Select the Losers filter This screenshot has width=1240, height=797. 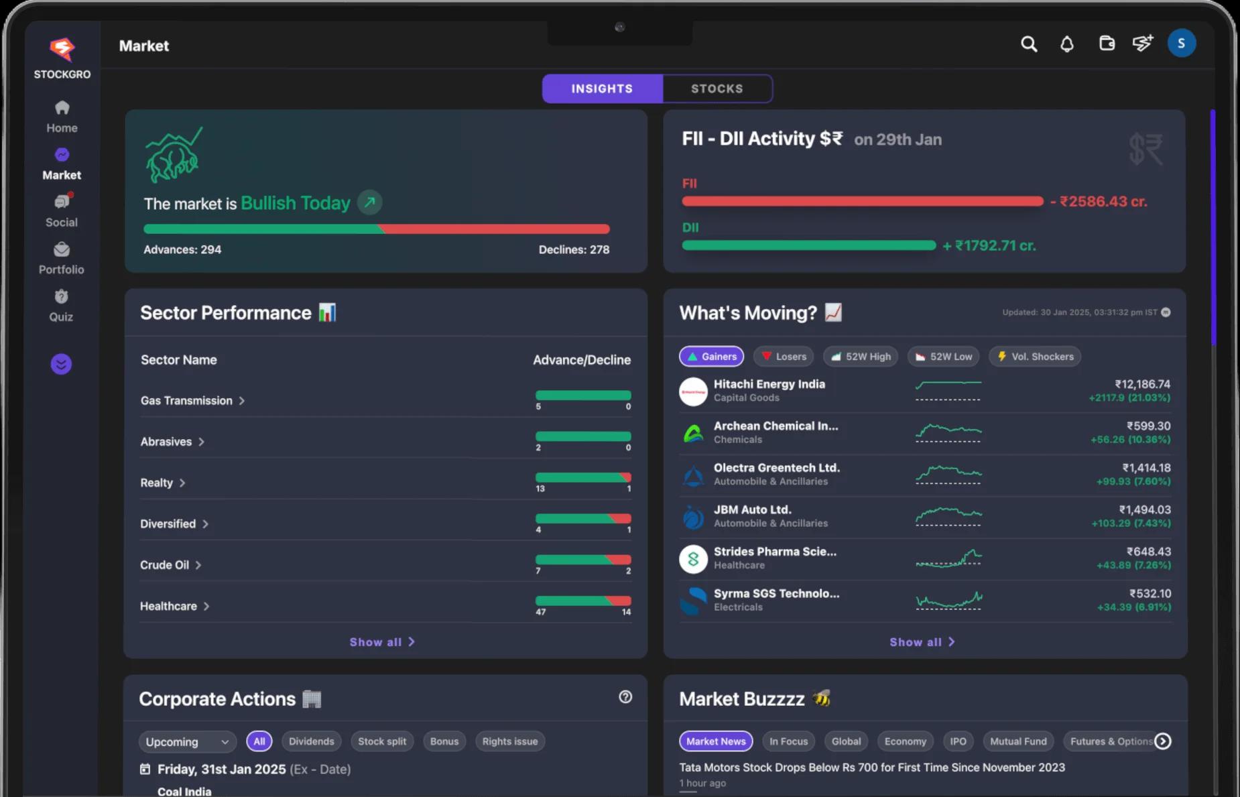784,356
